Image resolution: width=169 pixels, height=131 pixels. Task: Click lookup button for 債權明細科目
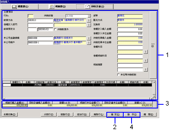pyautogui.click(x=145, y=60)
